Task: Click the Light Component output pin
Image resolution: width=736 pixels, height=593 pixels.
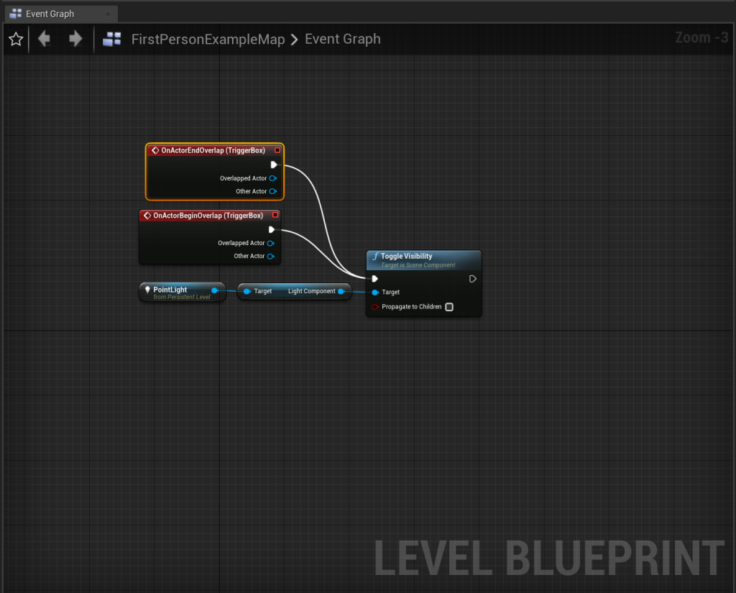Action: tap(341, 291)
